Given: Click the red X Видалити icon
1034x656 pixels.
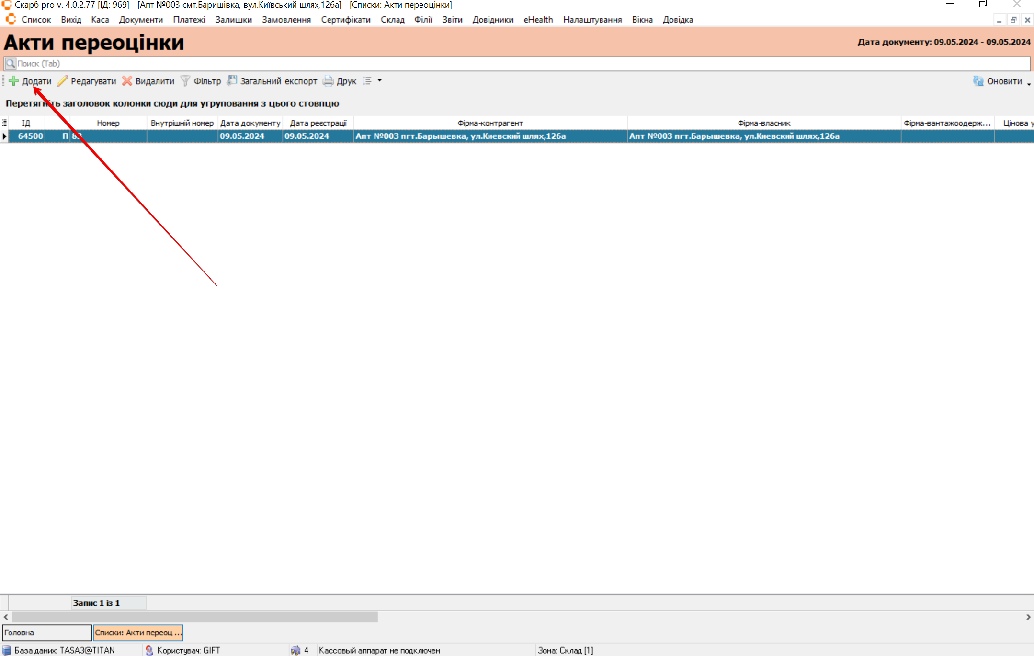Looking at the screenshot, I should click(127, 81).
